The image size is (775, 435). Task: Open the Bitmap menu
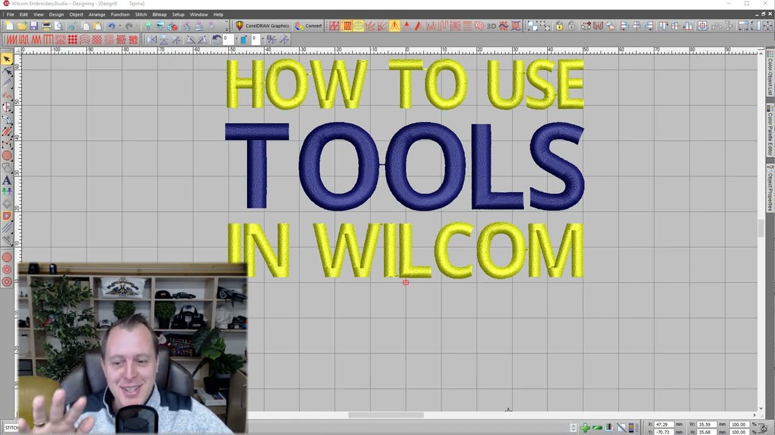[159, 14]
